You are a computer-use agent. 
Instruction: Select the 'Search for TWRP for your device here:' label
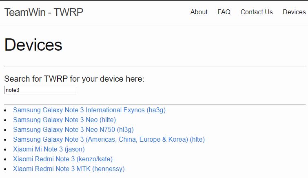pyautogui.click(x=74, y=79)
